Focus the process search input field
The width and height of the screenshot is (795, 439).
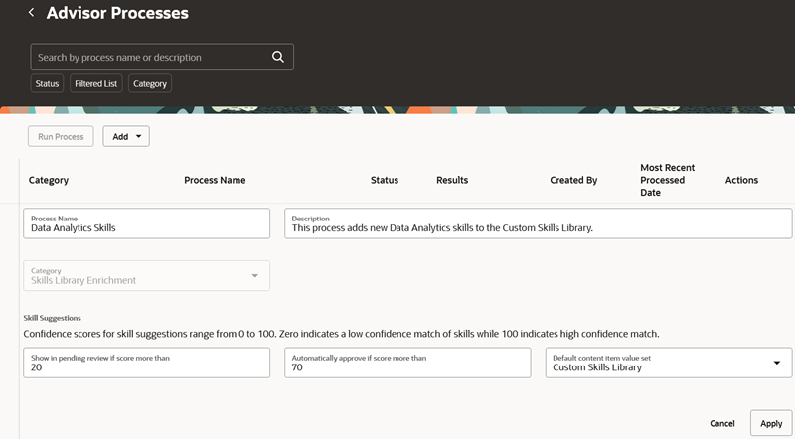coord(149,57)
